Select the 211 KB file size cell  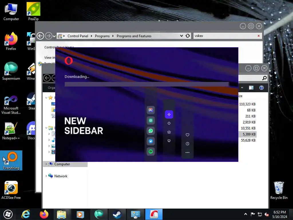pyautogui.click(x=250, y=116)
